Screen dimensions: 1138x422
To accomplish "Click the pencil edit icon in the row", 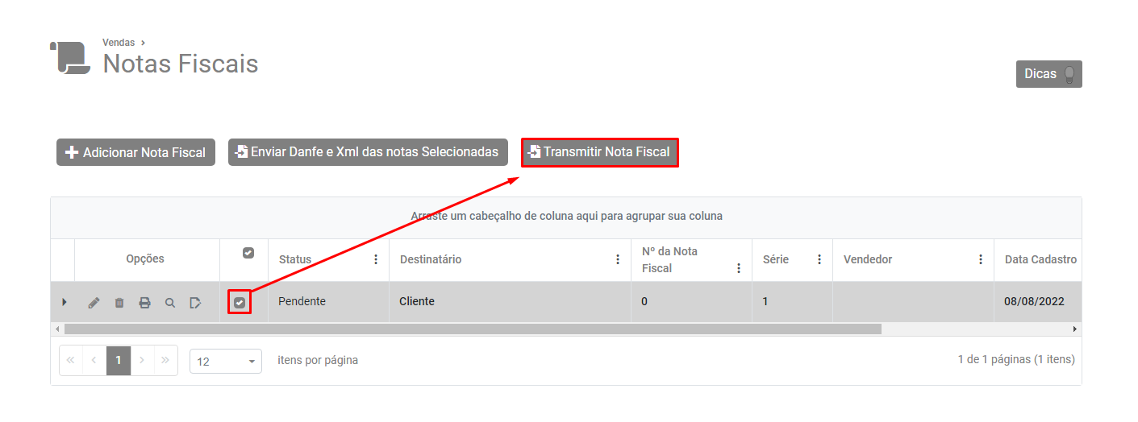I will [x=94, y=303].
